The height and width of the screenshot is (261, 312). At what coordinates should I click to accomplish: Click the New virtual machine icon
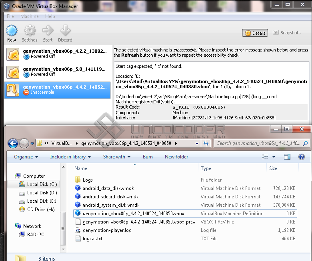(12, 31)
